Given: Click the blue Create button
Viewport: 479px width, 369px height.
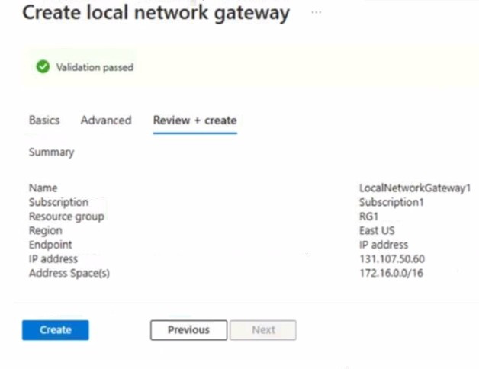Looking at the screenshot, I should (55, 330).
